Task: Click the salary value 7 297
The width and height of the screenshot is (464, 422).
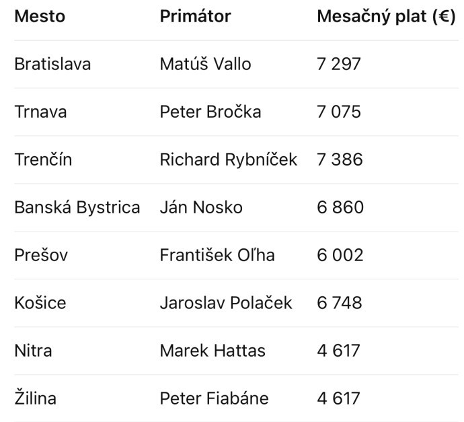Action: 339,64
